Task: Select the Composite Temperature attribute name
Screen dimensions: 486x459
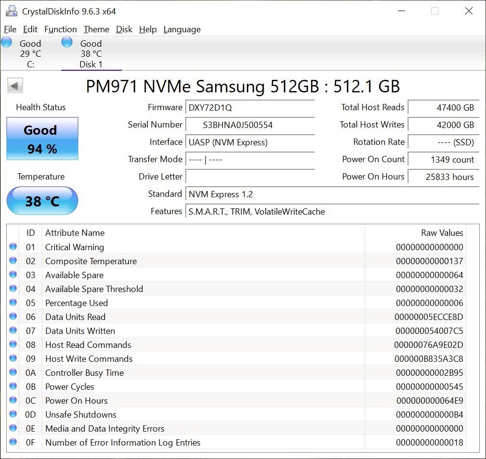Action: [91, 261]
